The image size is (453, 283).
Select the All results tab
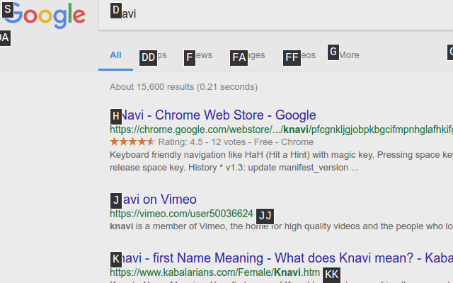115,55
